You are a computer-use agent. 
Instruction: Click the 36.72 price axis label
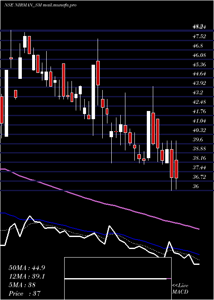199,177
